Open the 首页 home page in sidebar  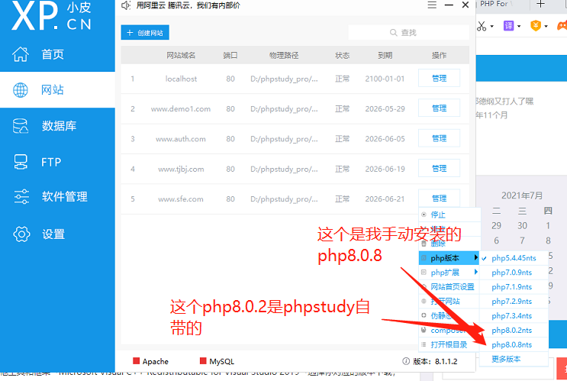click(38, 54)
